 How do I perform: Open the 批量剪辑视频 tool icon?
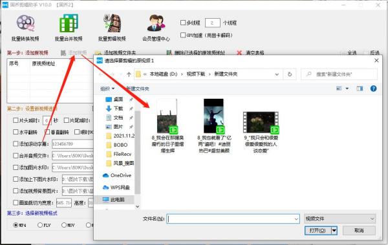tap(112, 23)
